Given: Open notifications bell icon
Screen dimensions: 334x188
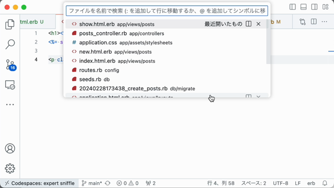Looking at the screenshot, I should (325, 183).
